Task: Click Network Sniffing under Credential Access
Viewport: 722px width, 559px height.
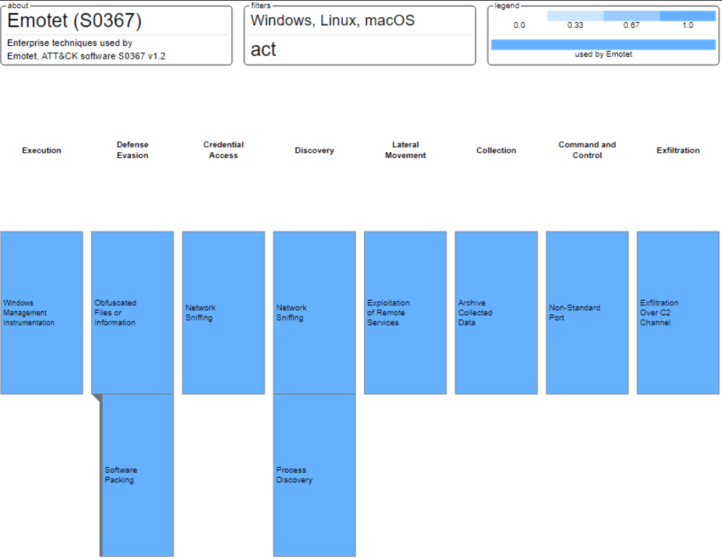Action: tap(223, 313)
